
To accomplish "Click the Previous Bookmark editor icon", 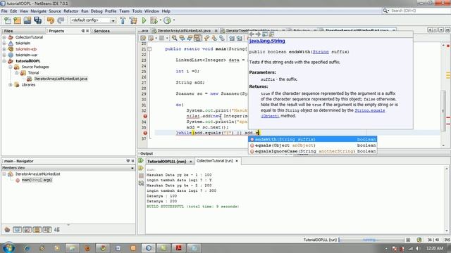I will point(206,38).
